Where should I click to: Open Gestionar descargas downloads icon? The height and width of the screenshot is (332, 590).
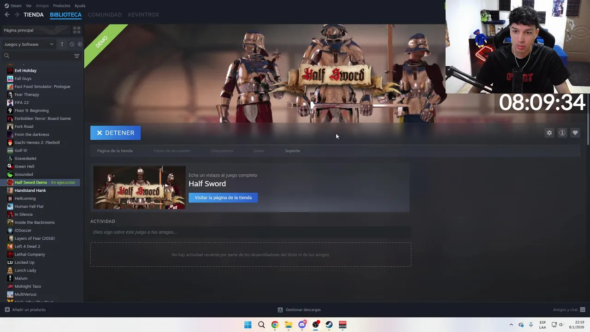[x=280, y=310]
